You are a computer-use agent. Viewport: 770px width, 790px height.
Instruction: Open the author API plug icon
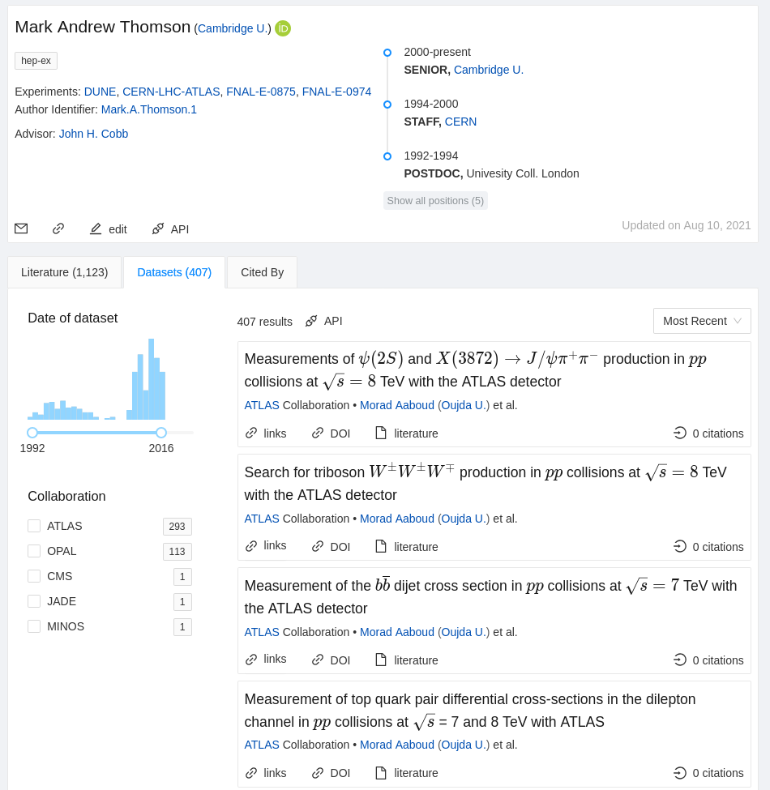point(158,228)
